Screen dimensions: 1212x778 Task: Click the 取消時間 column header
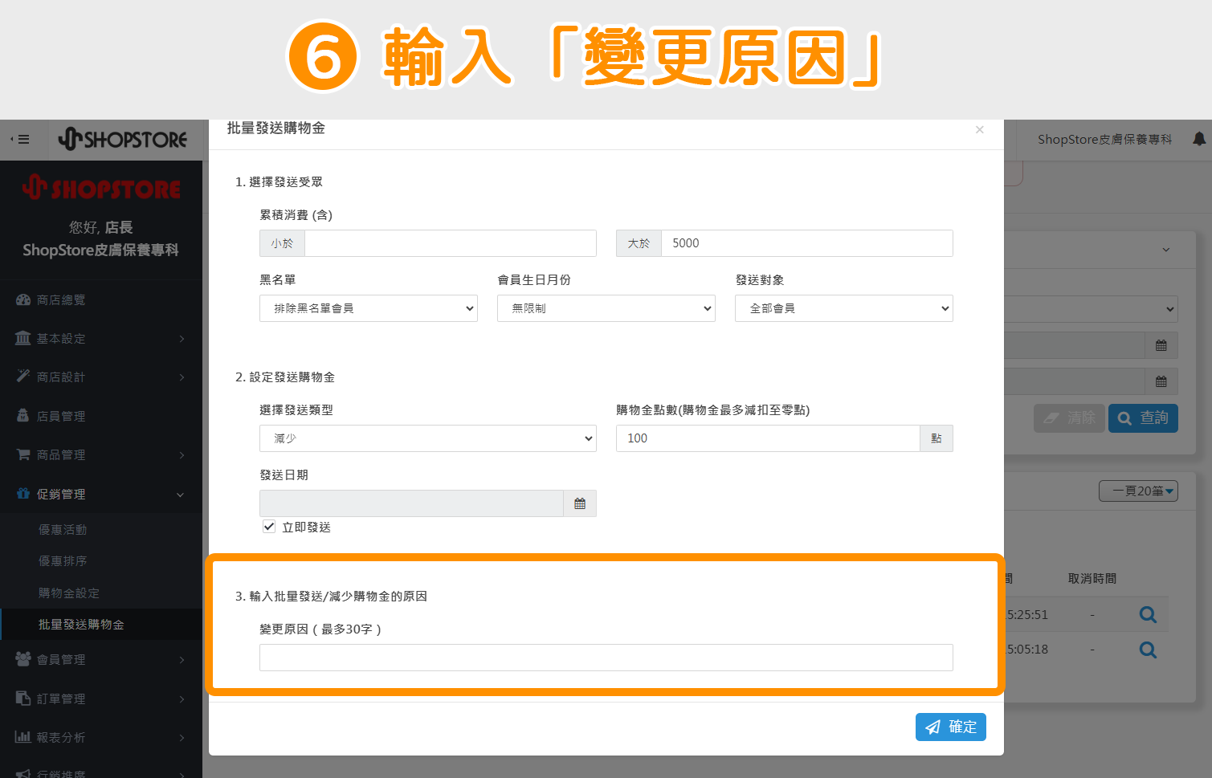[x=1092, y=578]
